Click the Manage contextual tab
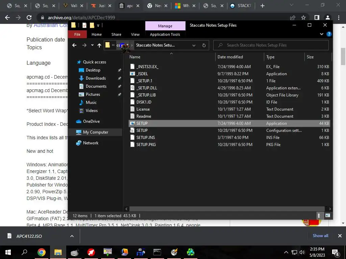This screenshot has height=259, width=346. (x=165, y=26)
